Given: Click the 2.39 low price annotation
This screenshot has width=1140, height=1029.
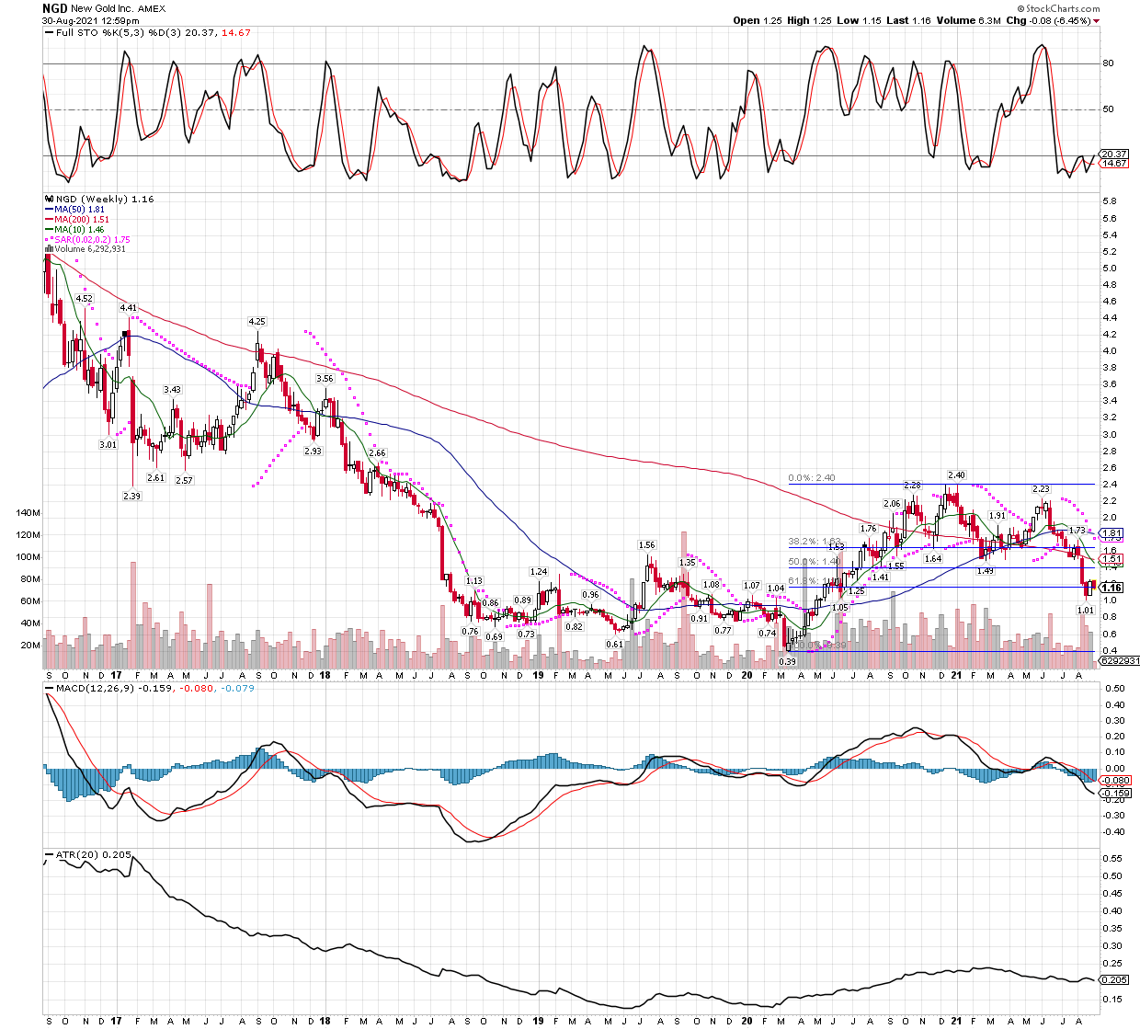Looking at the screenshot, I should [132, 496].
